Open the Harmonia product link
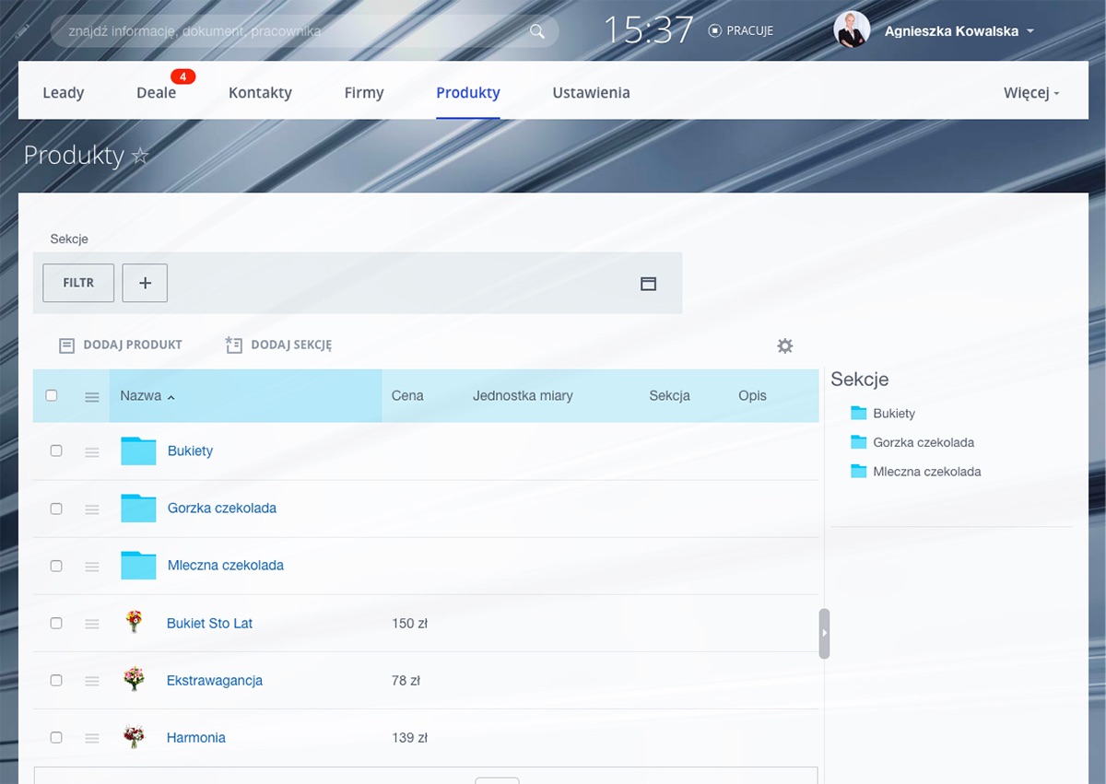Viewport: 1106px width, 784px height. click(x=196, y=738)
